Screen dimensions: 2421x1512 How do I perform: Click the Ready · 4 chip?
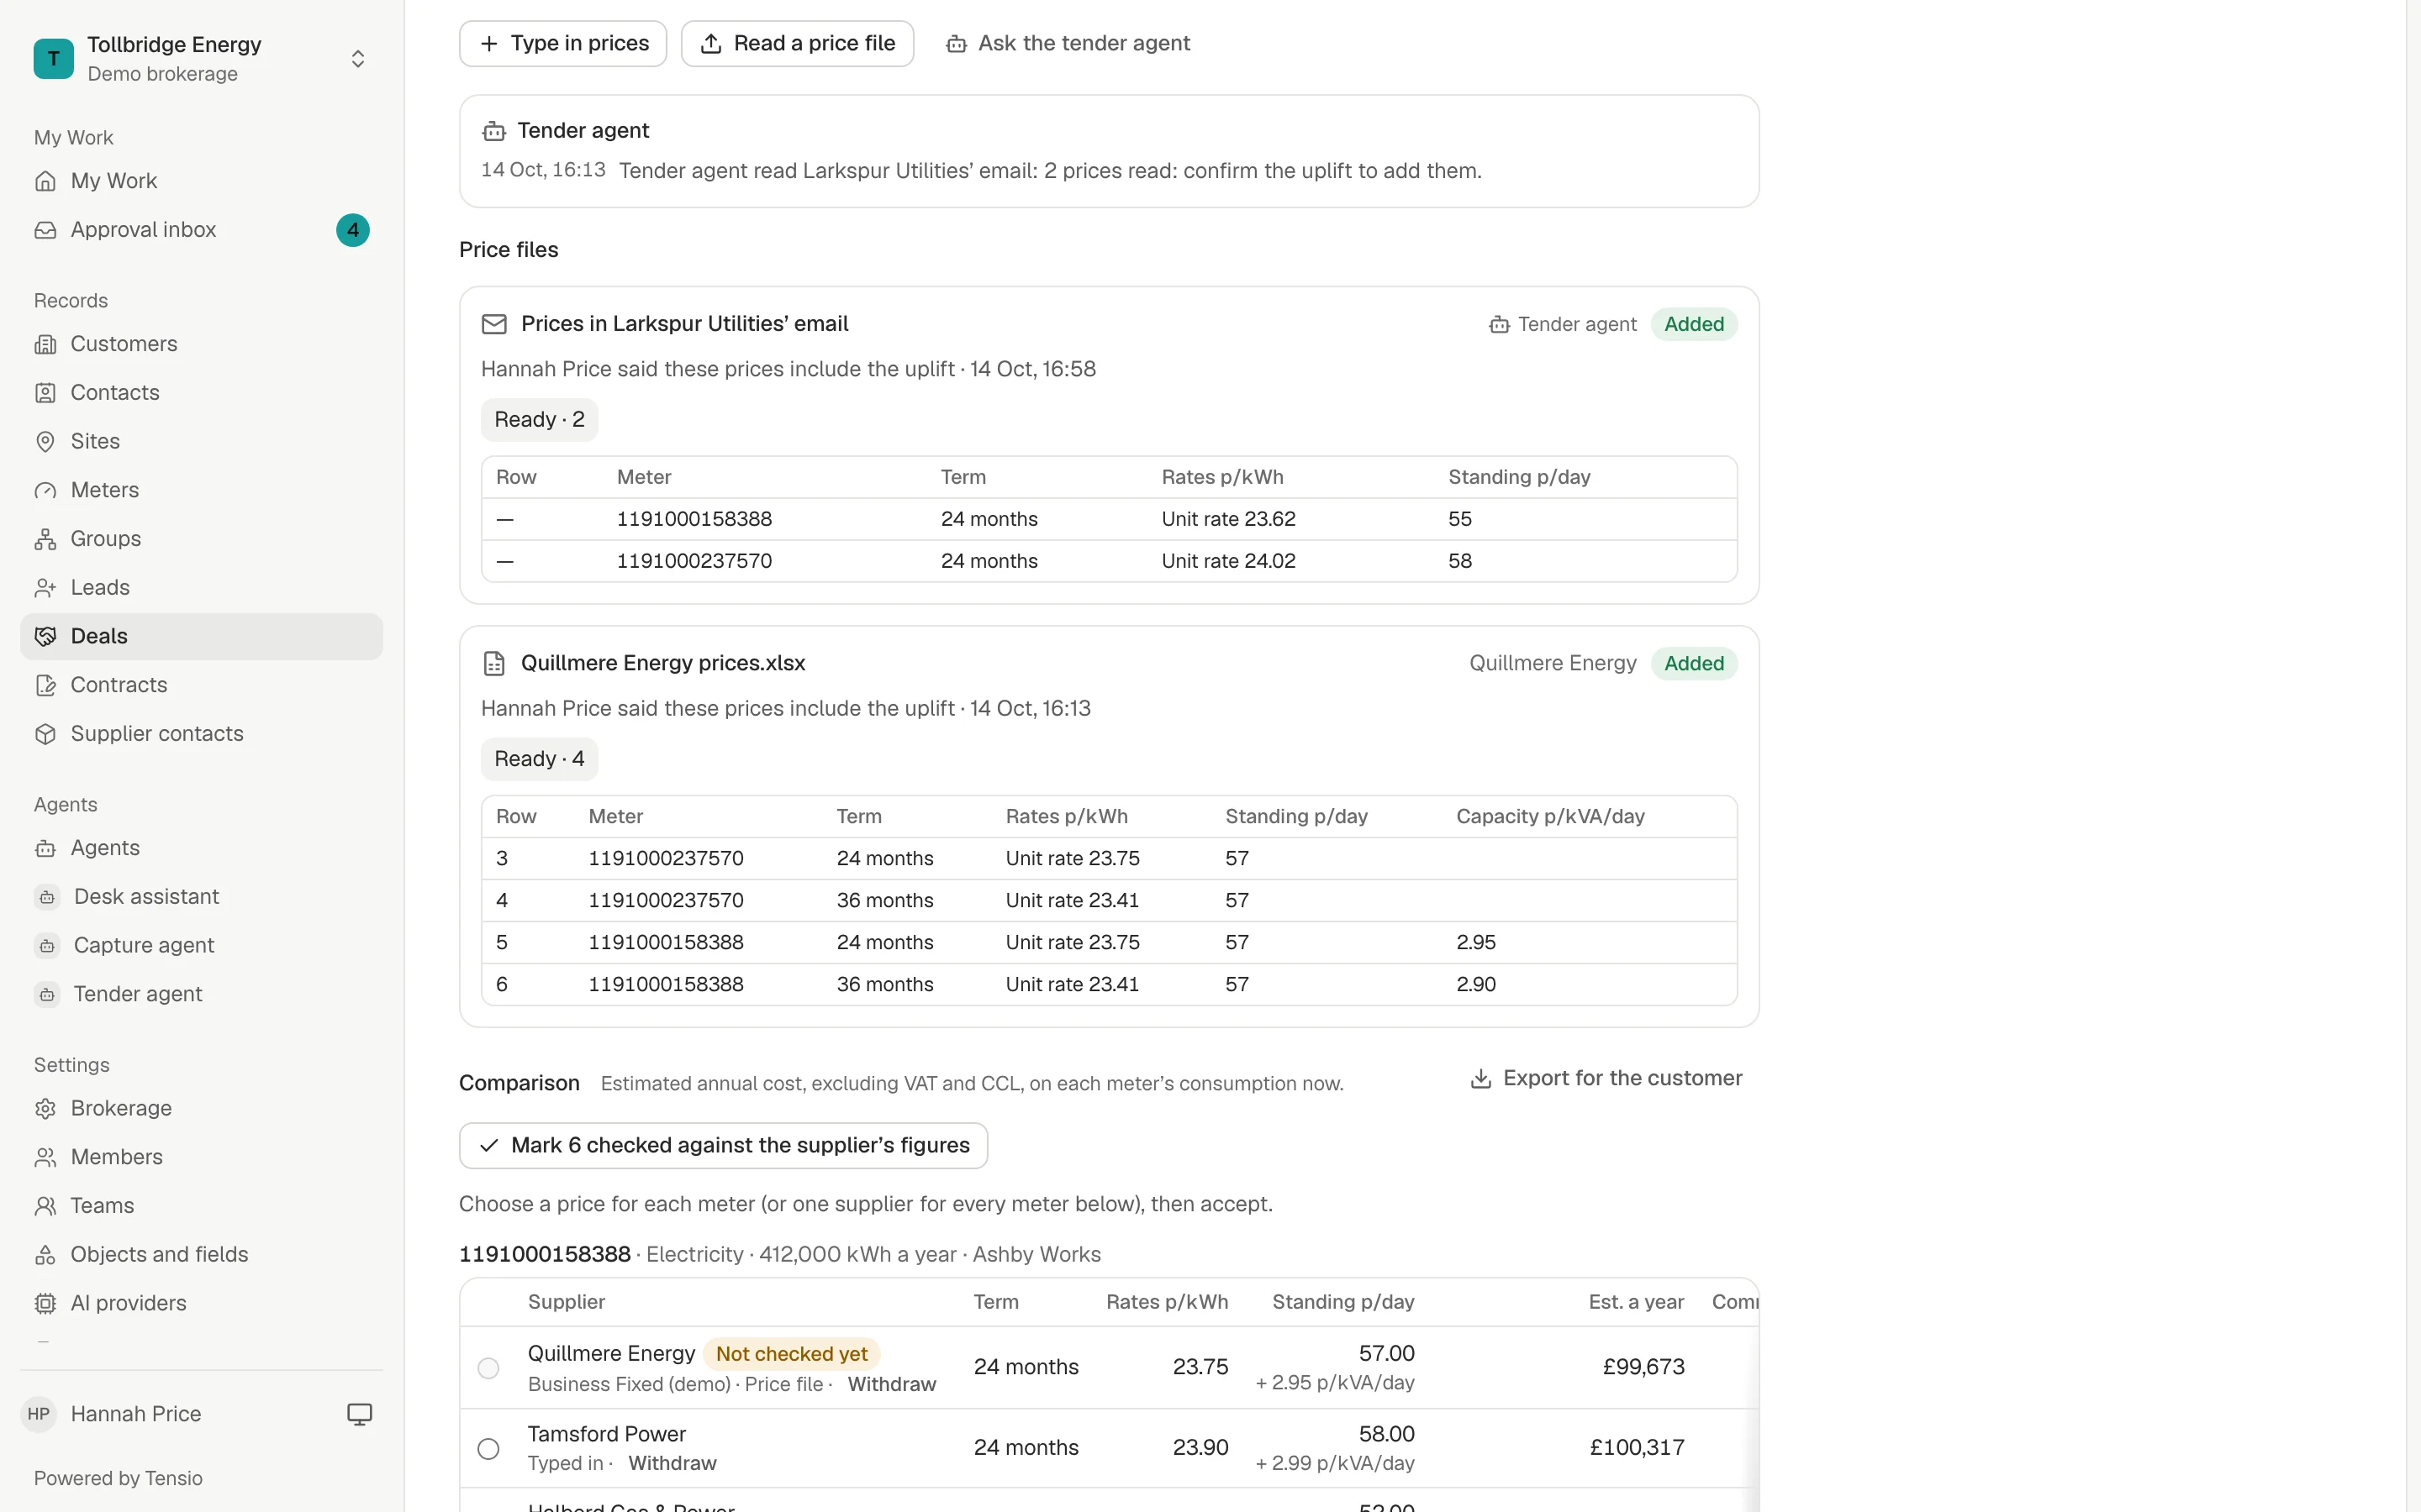coord(539,759)
